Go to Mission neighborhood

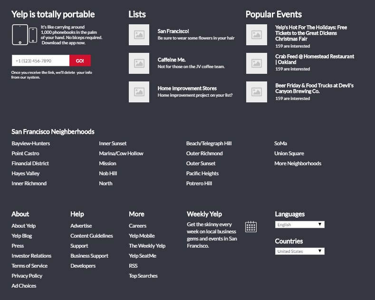tap(107, 163)
